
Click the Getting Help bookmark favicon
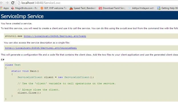pyautogui.click(x=159, y=8)
